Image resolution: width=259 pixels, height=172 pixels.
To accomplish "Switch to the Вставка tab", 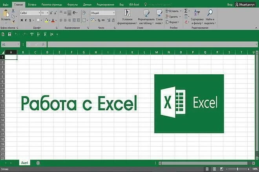I will click(x=32, y=5).
